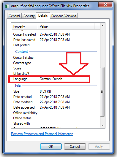Dismiss dialog with Cancel button
The width and height of the screenshot is (117, 157).
point(75,147)
